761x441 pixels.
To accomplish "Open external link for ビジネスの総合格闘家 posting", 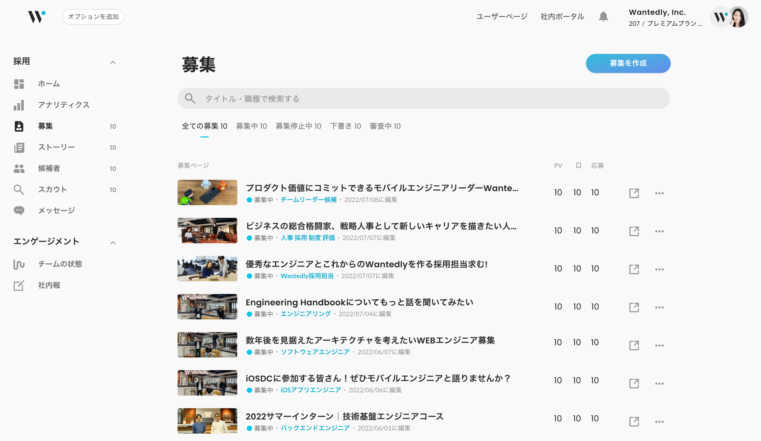I will tap(634, 231).
